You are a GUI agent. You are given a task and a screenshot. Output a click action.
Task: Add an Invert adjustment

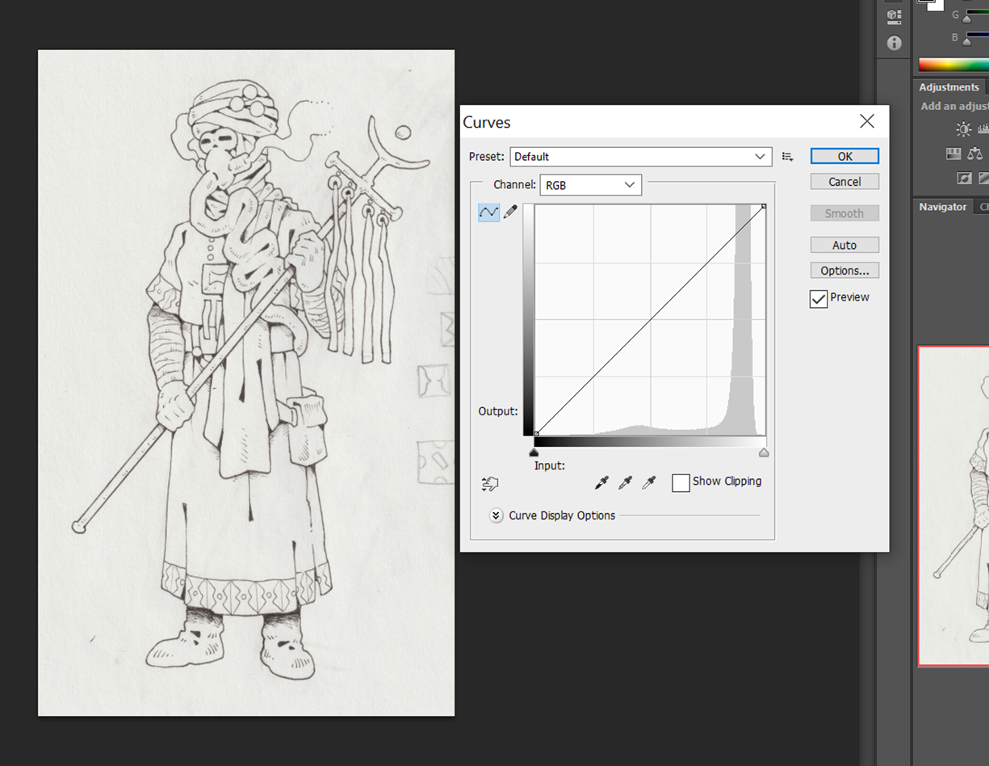(964, 178)
